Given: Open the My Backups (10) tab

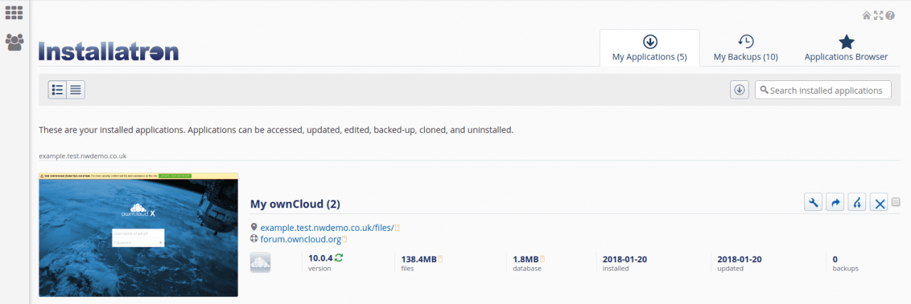Looking at the screenshot, I should pyautogui.click(x=746, y=48).
